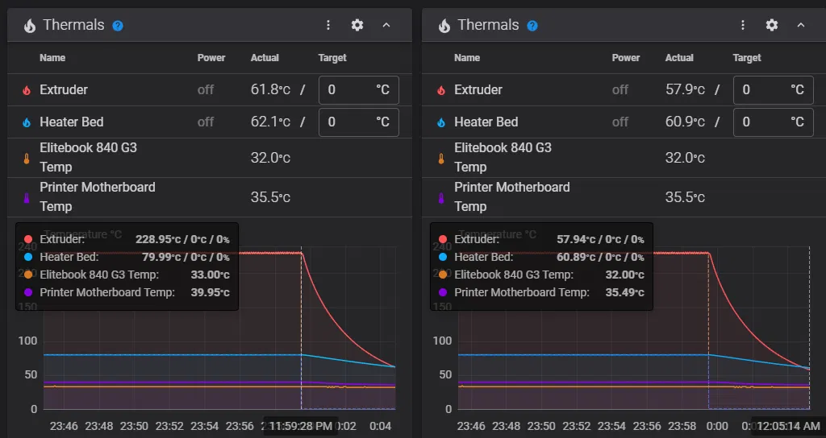Click 60.9°C Heater Bed actual value in right panel

(685, 122)
